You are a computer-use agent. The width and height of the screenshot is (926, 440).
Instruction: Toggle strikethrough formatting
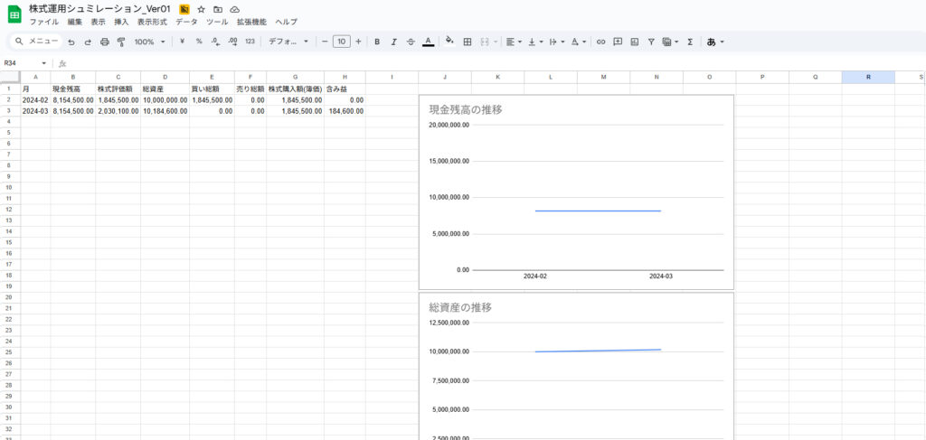411,42
